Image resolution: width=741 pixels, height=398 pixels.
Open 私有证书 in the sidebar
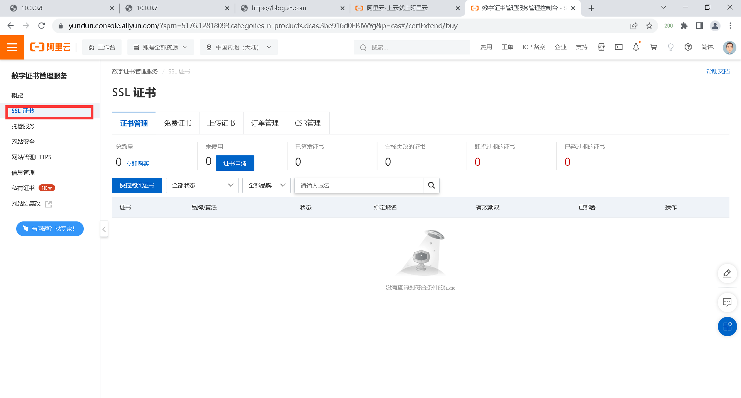[23, 188]
